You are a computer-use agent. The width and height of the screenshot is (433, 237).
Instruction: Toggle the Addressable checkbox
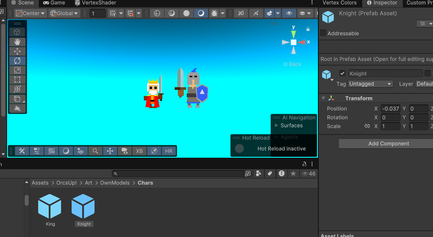tap(323, 33)
